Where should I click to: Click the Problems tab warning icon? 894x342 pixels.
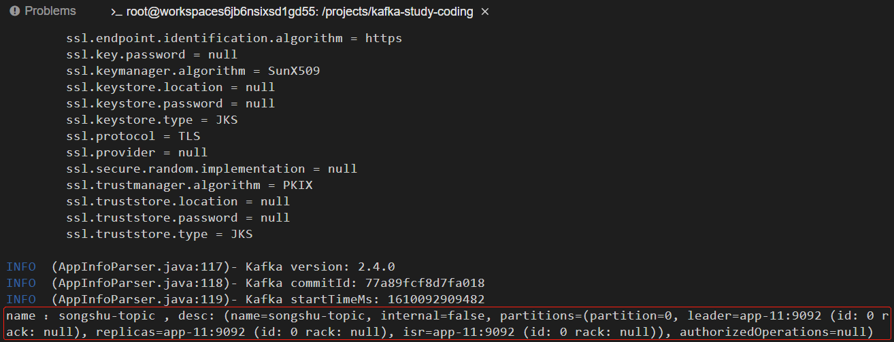coord(15,12)
